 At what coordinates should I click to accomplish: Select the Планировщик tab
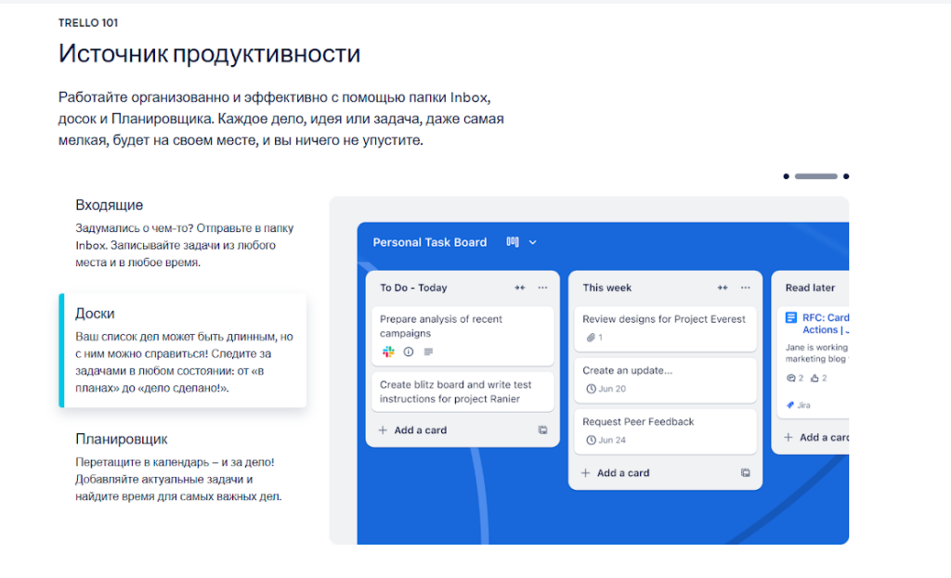[183, 467]
